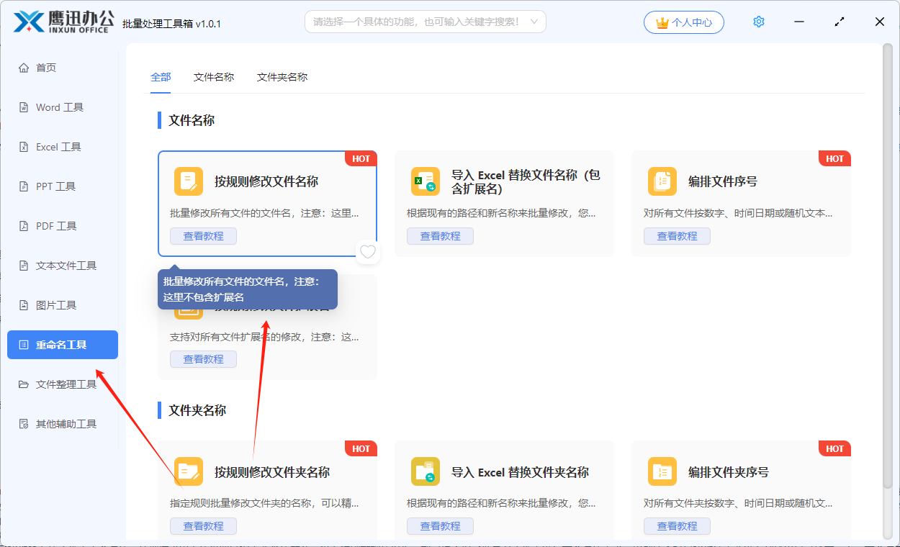Click the text file icon beside 文本文件工具
This screenshot has width=900, height=547.
(x=24, y=266)
